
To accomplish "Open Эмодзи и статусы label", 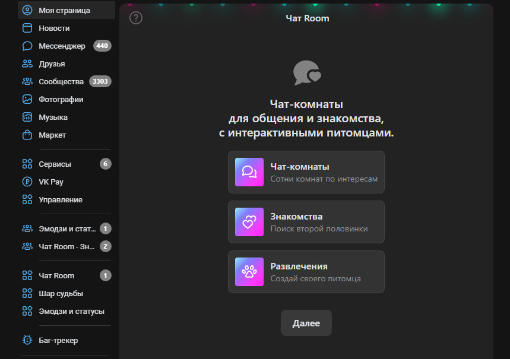I will [x=72, y=311].
